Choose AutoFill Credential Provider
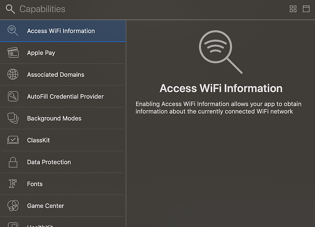 pyautogui.click(x=63, y=97)
